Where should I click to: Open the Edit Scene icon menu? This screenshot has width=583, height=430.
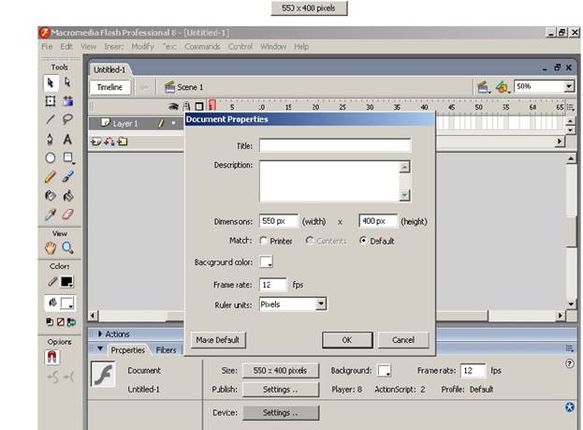coord(484,87)
